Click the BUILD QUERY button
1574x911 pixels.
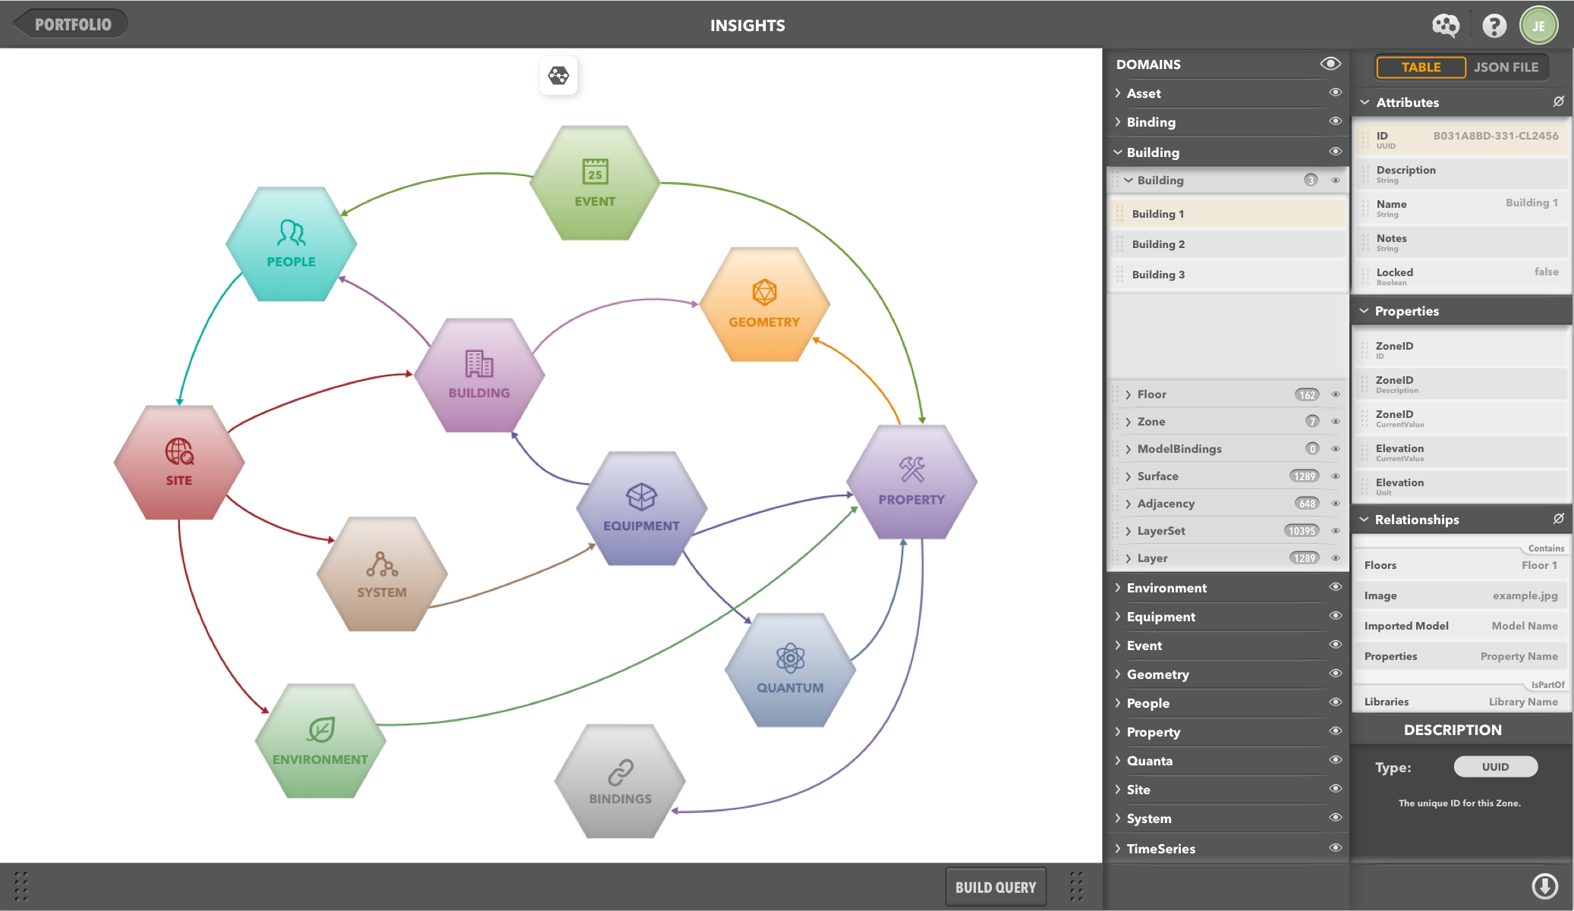995,887
